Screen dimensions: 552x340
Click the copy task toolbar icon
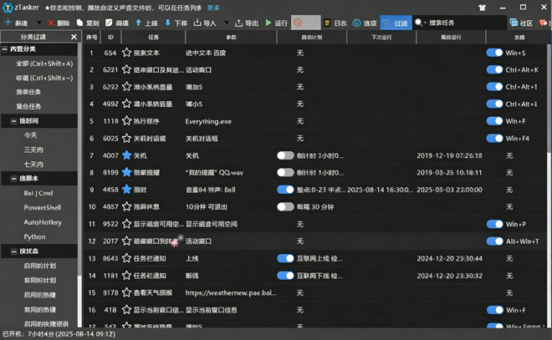[80, 23]
